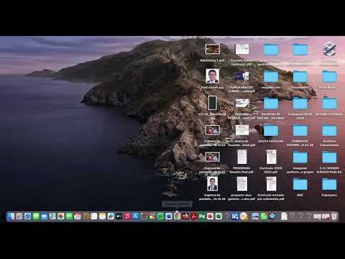Image resolution: width=345 pixels, height=259 pixels.
Task: Open Apple TV in the Dock
Action: pyautogui.click(x=119, y=217)
